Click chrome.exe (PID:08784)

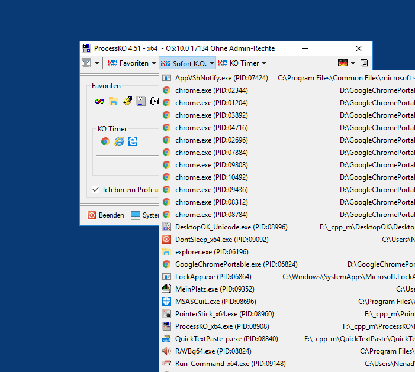point(287,215)
